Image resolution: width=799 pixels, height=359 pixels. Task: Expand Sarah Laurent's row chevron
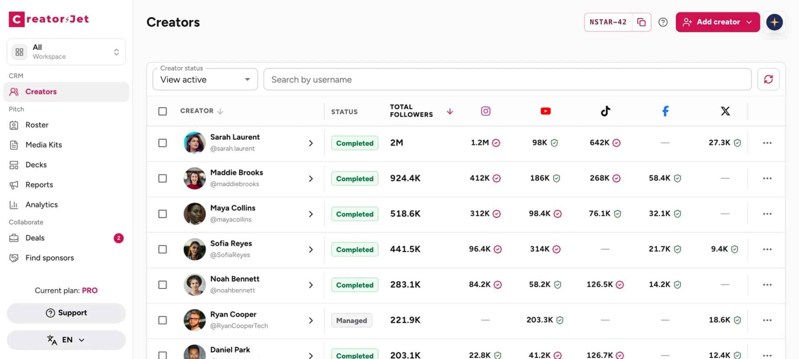[x=311, y=143]
